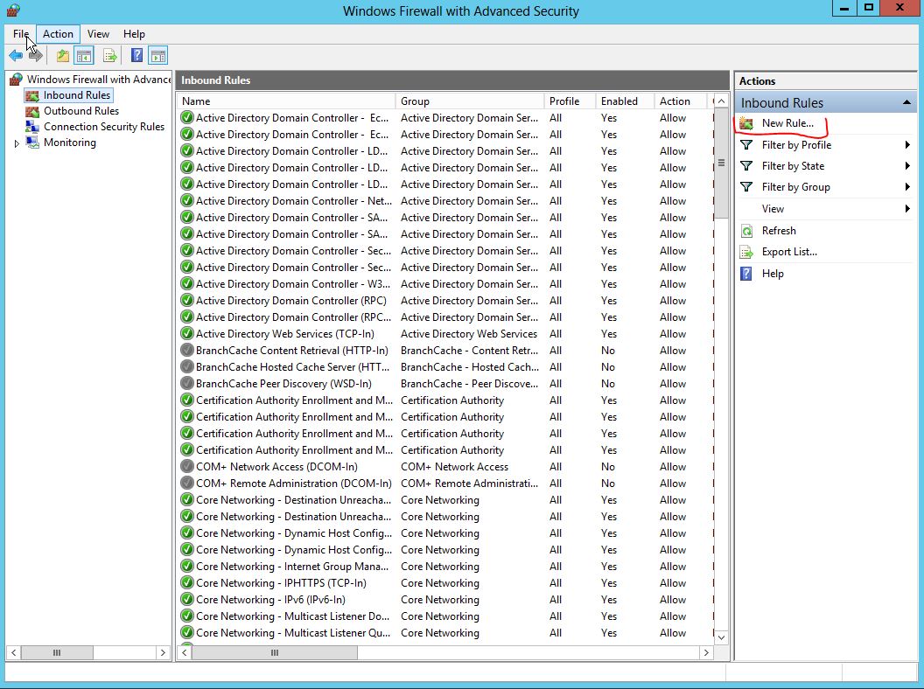
Task: Sort rules by Group column header
Action: click(470, 101)
